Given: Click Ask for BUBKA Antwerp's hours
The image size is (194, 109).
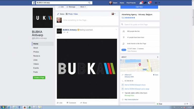Looking at the screenshot, I should (x=135, y=85).
